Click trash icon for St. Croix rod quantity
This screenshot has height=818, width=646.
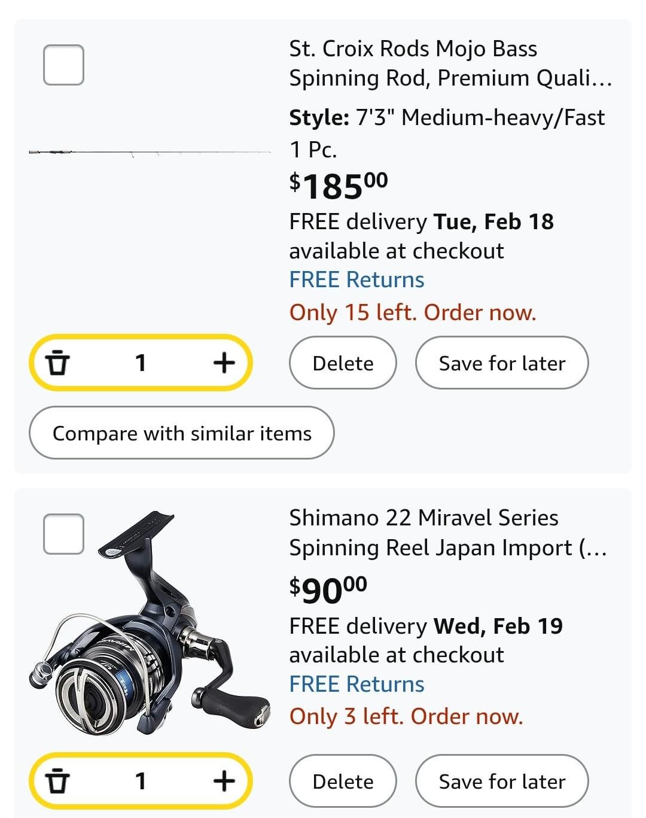point(57,363)
